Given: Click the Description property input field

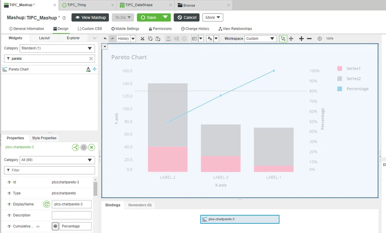Looking at the screenshot, I should pyautogui.click(x=71, y=215).
